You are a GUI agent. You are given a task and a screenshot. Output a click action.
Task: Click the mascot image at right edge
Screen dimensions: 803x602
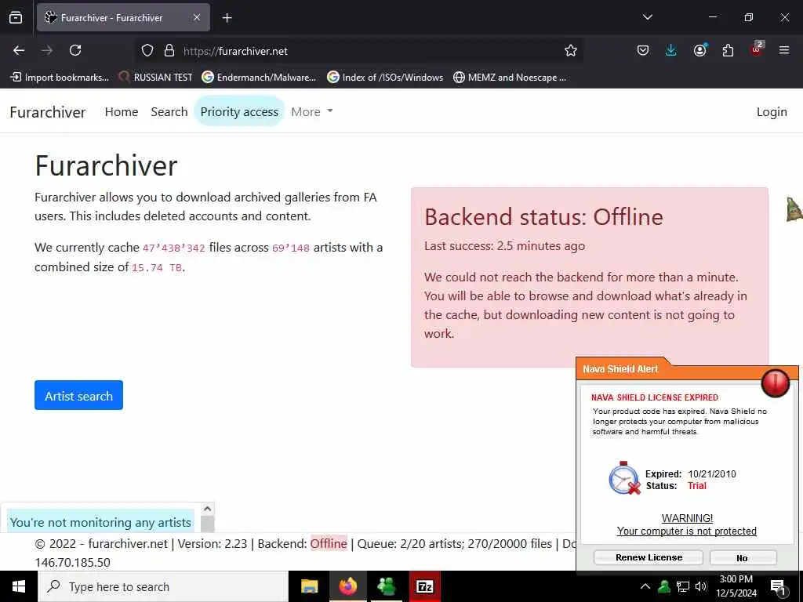[x=794, y=209]
